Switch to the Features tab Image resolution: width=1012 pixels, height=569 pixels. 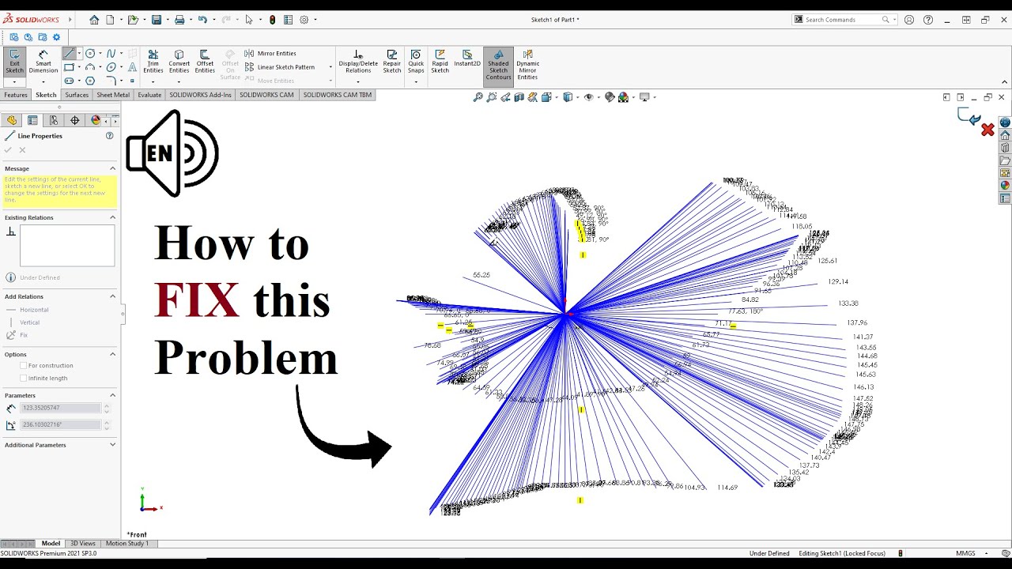tap(16, 95)
